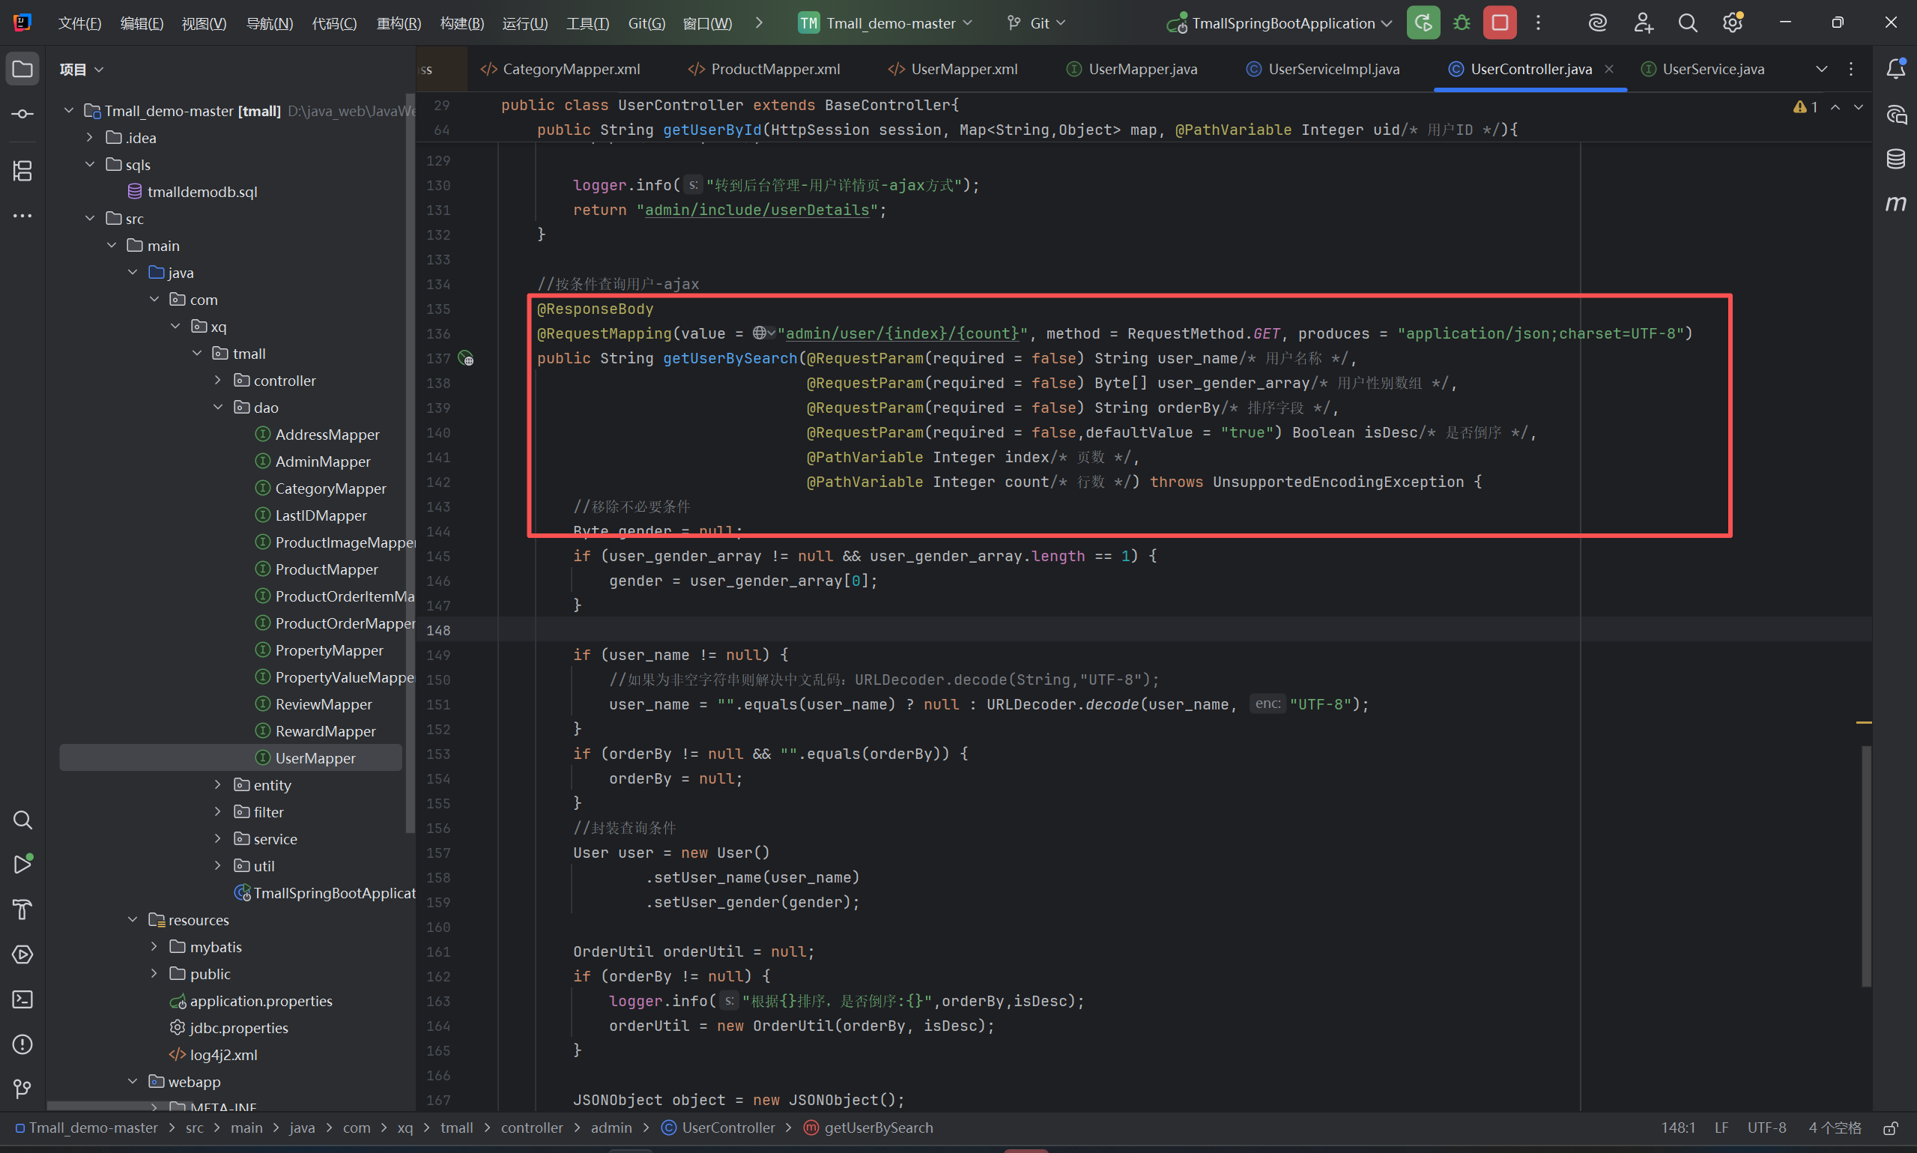Stop the running application
The height and width of the screenshot is (1153, 1917).
pos(1499,23)
